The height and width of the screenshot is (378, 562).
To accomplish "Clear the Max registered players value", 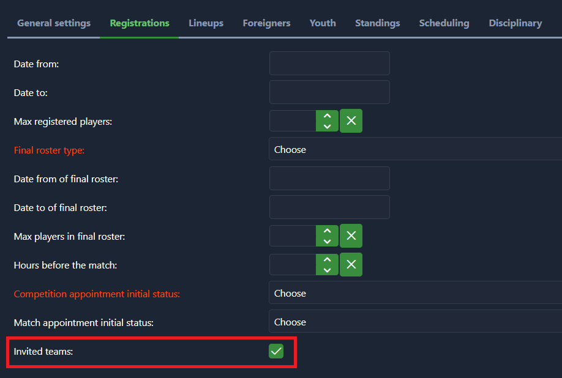I will tap(351, 121).
